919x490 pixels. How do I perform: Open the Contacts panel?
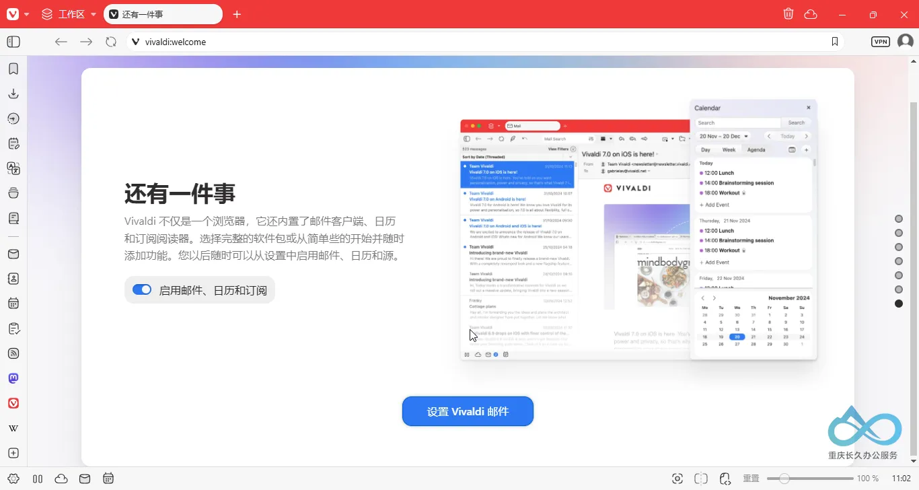(13, 279)
